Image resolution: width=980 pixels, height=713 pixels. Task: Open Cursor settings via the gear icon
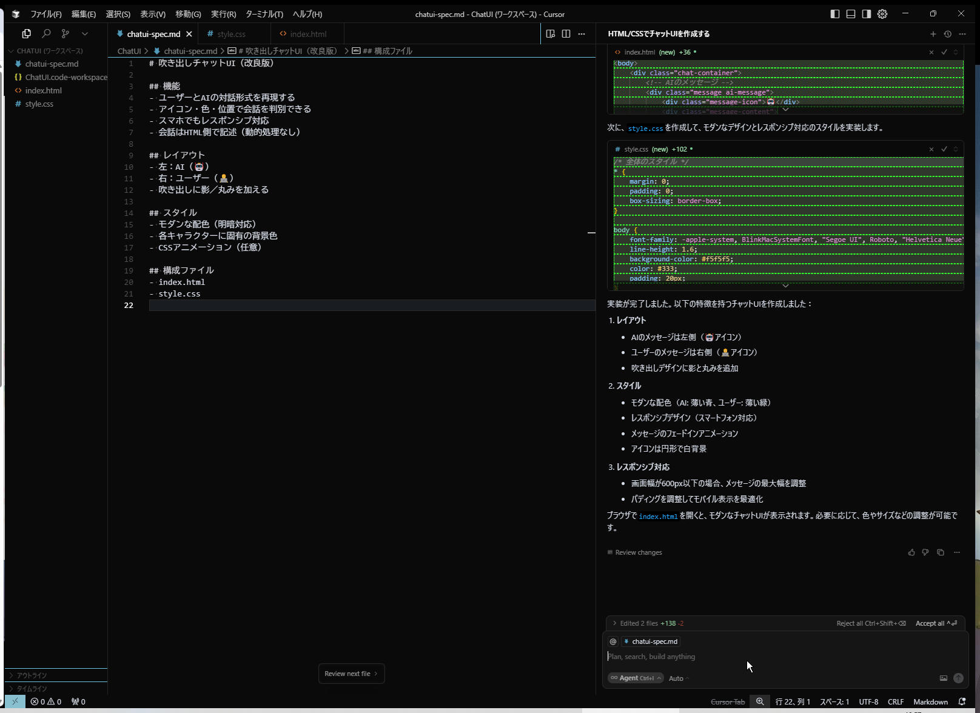click(882, 14)
